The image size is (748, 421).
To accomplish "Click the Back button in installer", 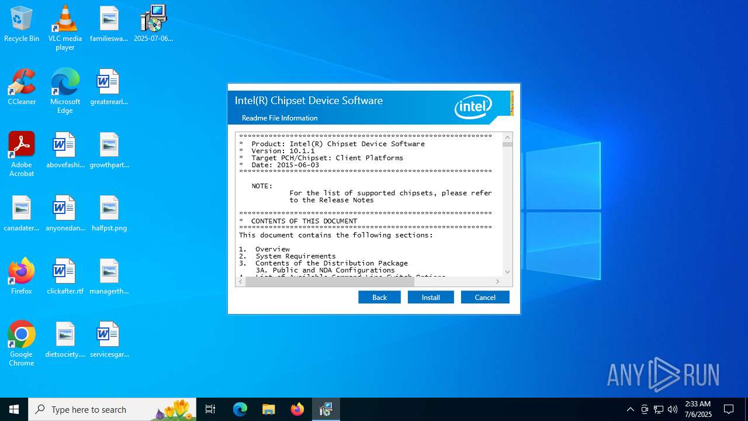I will tap(379, 297).
